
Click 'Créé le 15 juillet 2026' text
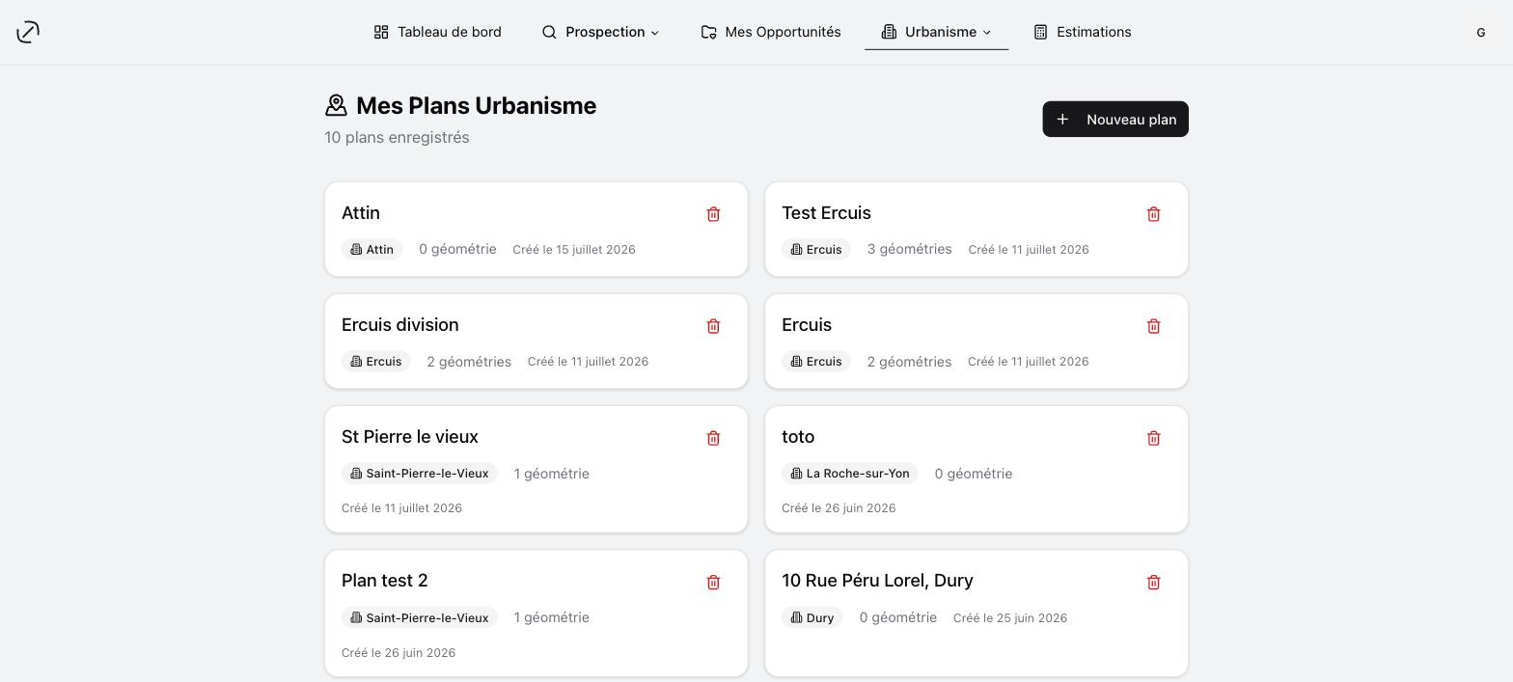pos(574,250)
